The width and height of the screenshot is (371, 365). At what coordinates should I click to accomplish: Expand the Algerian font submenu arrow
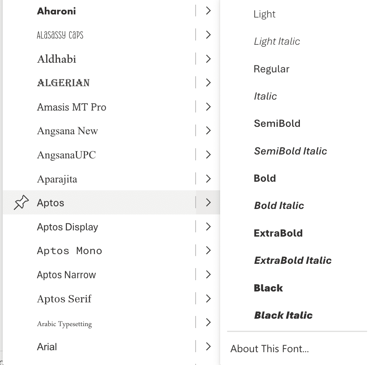click(x=208, y=82)
